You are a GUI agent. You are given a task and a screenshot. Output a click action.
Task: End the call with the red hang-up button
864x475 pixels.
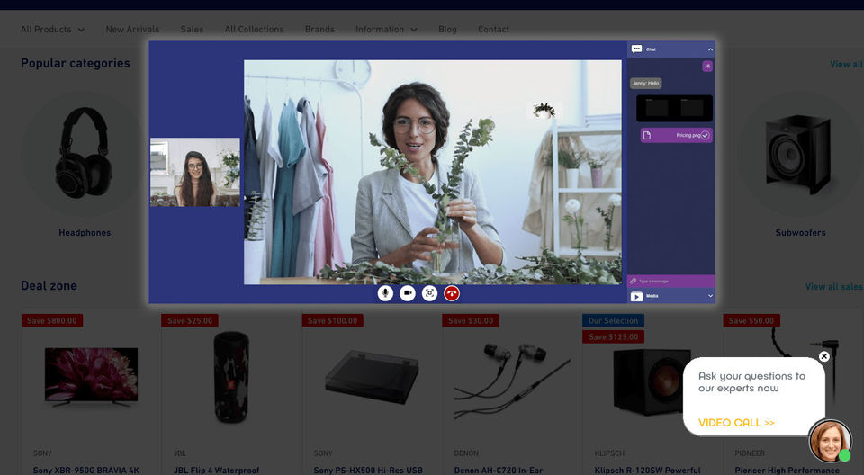pyautogui.click(x=451, y=293)
